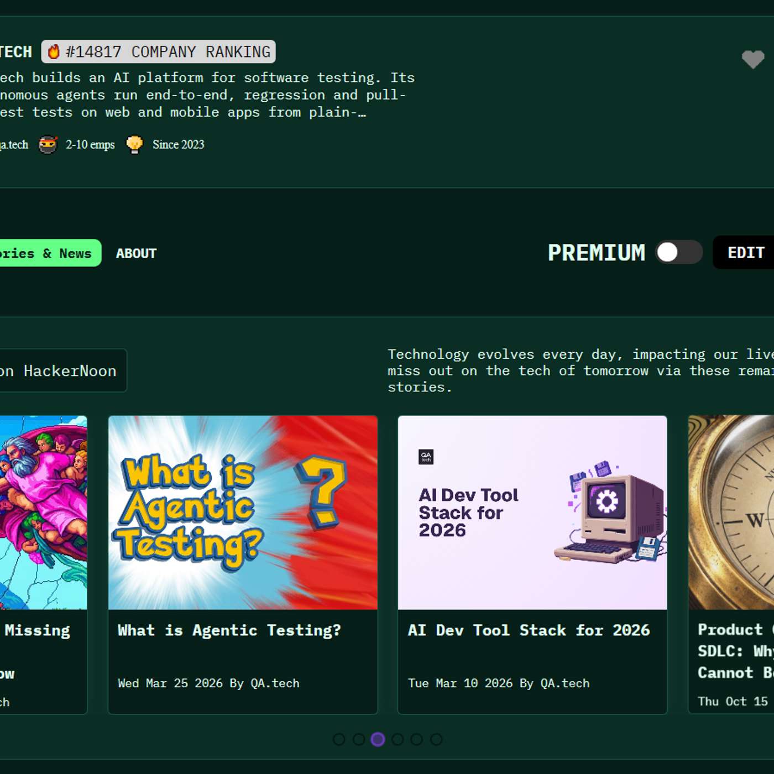Click the ninja employees emoji icon
Screen dimensions: 774x774
pos(48,145)
